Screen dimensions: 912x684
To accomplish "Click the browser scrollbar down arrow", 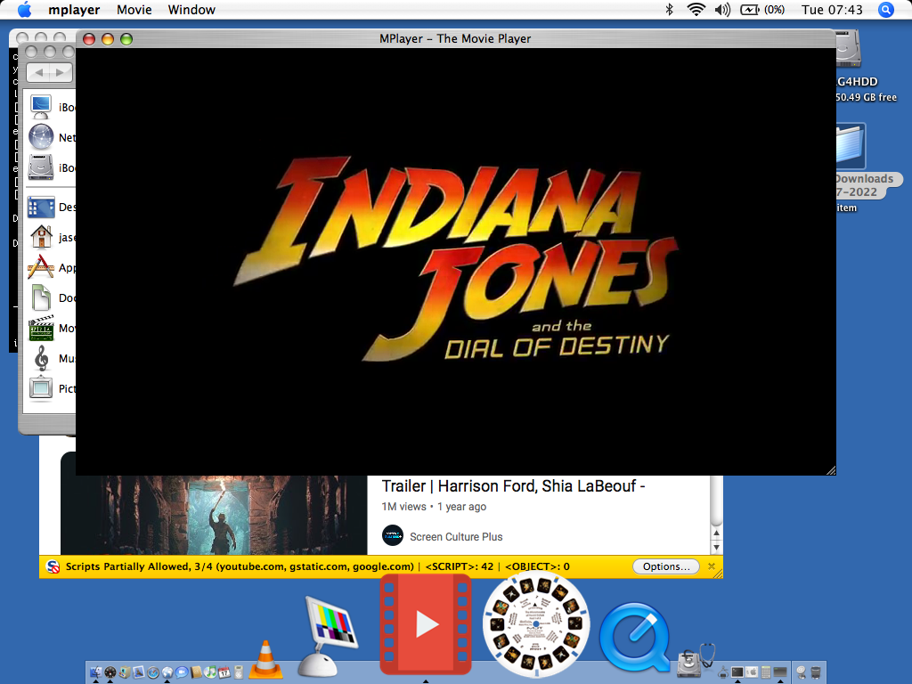I will (717, 548).
